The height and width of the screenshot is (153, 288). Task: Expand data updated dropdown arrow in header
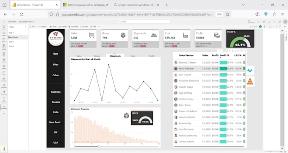[x=35, y=22]
